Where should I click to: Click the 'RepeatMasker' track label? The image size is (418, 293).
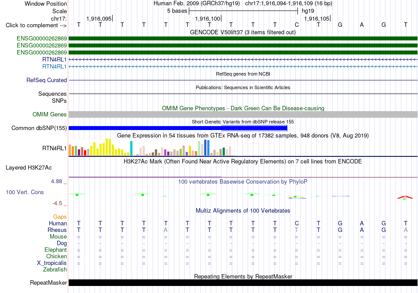tap(48, 282)
